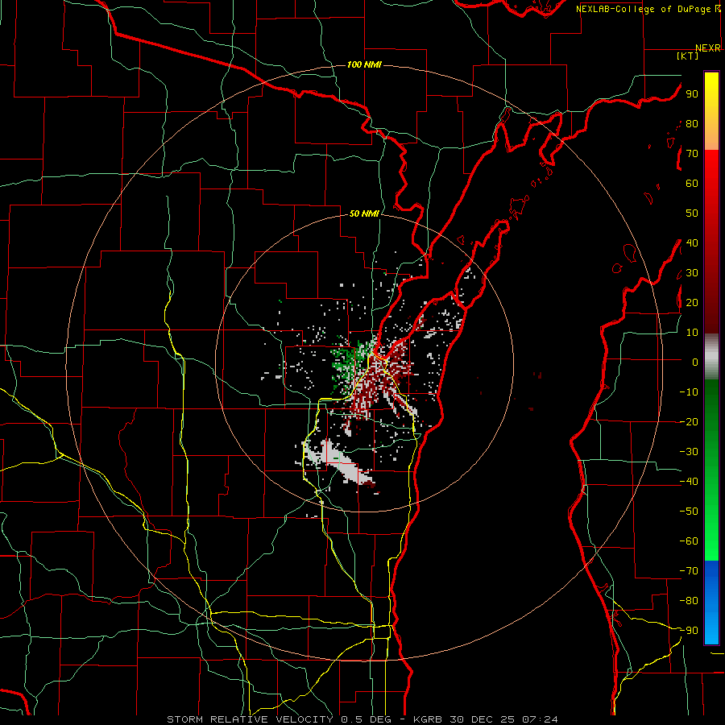This screenshot has height=725, width=725.
Task: Click the 20 knot label on the color scale
Action: pyautogui.click(x=692, y=302)
